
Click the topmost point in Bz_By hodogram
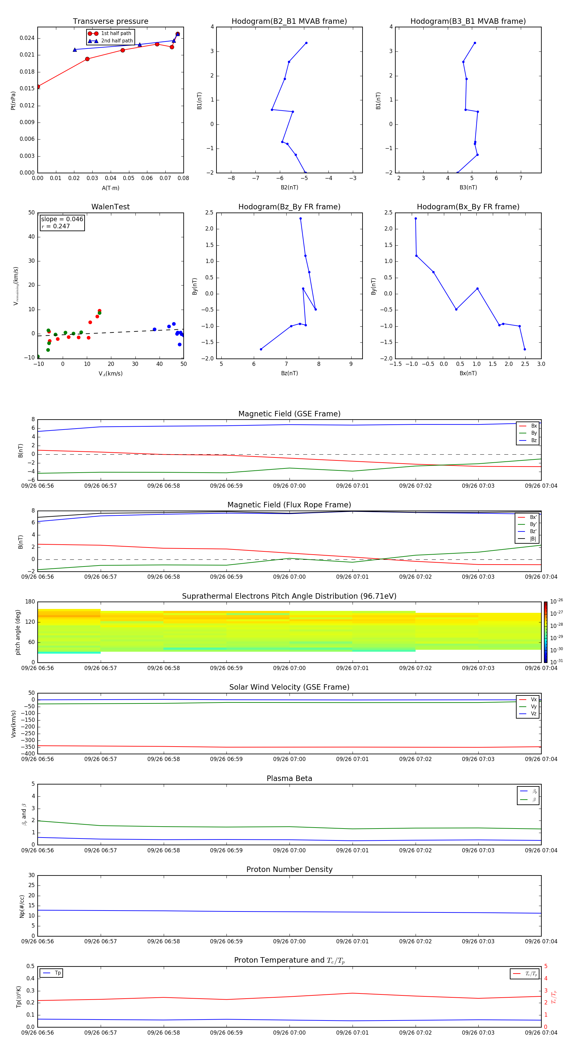[300, 219]
